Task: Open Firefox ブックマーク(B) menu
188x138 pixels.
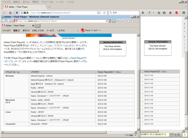Action: tap(48, 2)
